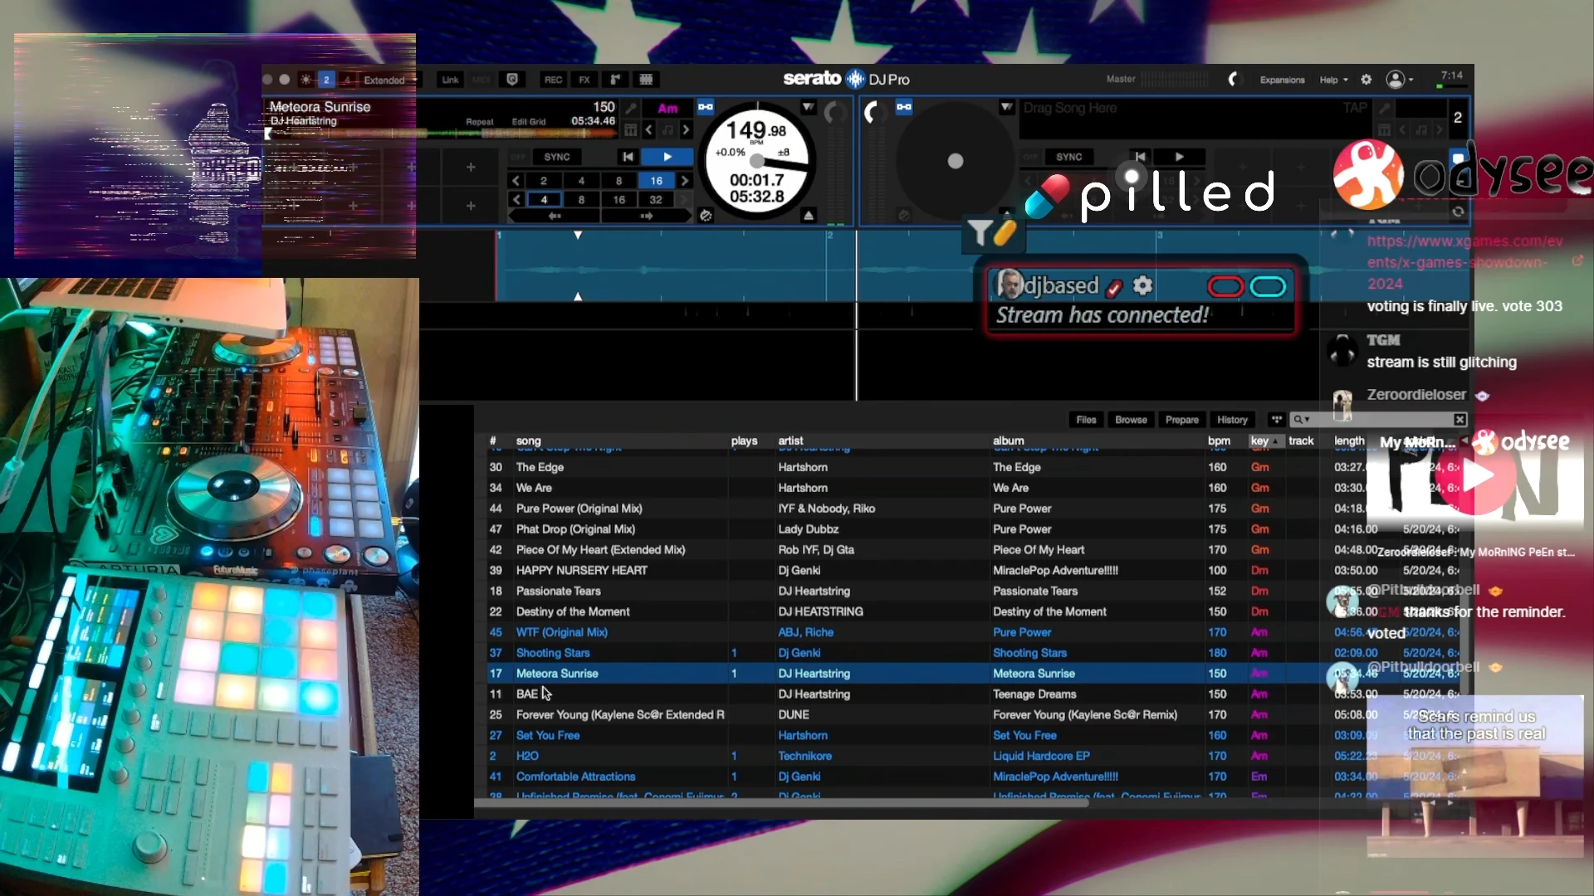1594x896 pixels.
Task: Open Expansions menu
Action: pyautogui.click(x=1282, y=80)
